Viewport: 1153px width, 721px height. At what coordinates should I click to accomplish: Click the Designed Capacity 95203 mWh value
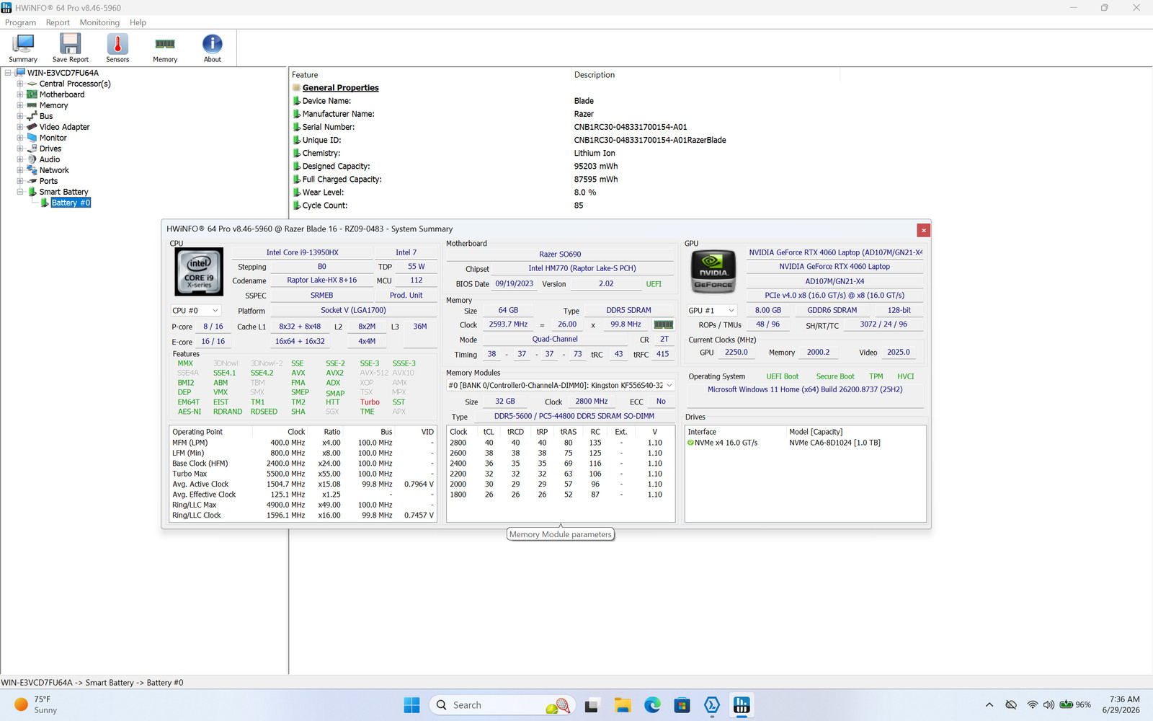pyautogui.click(x=596, y=167)
